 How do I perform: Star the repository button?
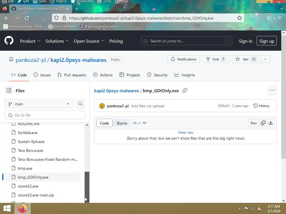(x=246, y=59)
